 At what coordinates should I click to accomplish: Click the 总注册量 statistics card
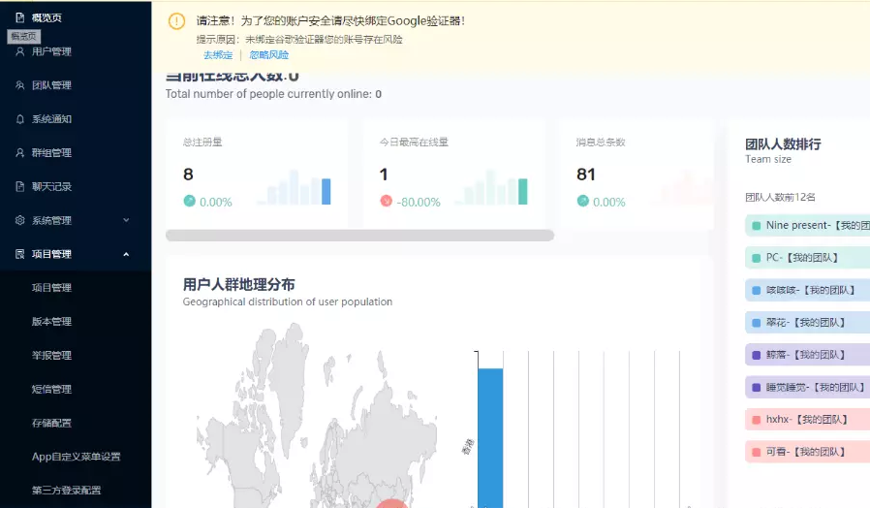256,175
